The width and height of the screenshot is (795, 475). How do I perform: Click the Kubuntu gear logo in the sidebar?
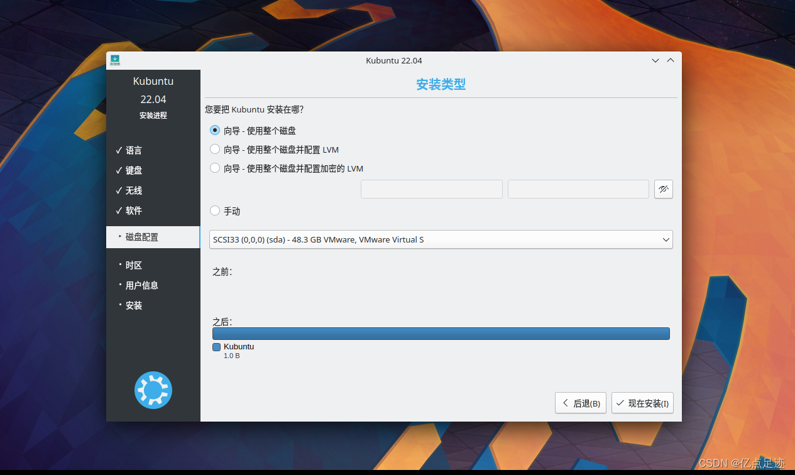tap(153, 390)
